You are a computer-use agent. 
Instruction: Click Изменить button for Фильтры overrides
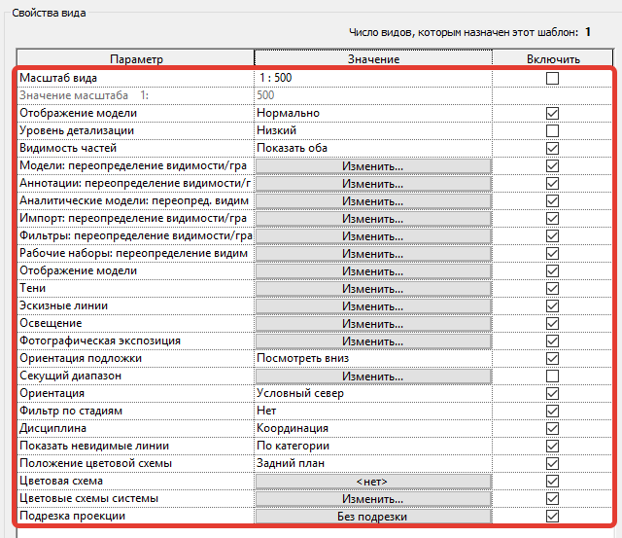(x=373, y=235)
